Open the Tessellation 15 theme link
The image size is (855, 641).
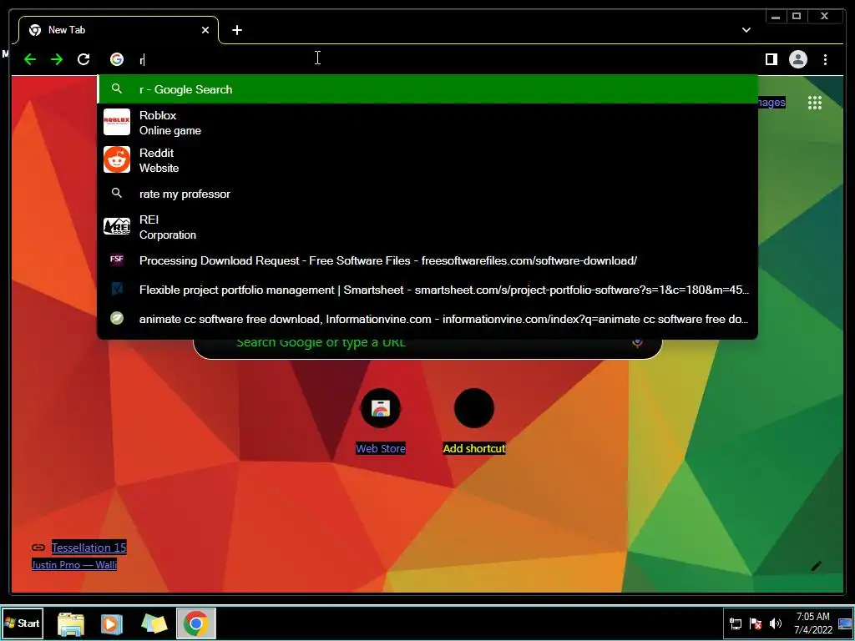click(89, 548)
